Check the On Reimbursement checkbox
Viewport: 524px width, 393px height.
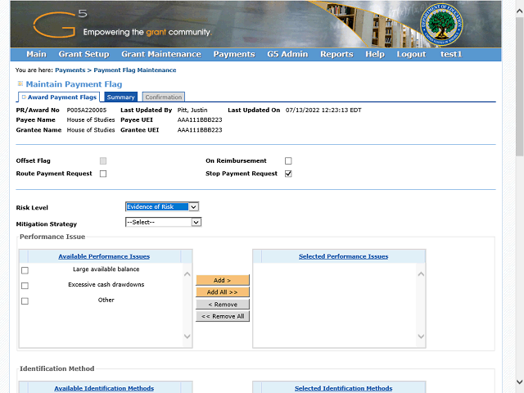[288, 161]
